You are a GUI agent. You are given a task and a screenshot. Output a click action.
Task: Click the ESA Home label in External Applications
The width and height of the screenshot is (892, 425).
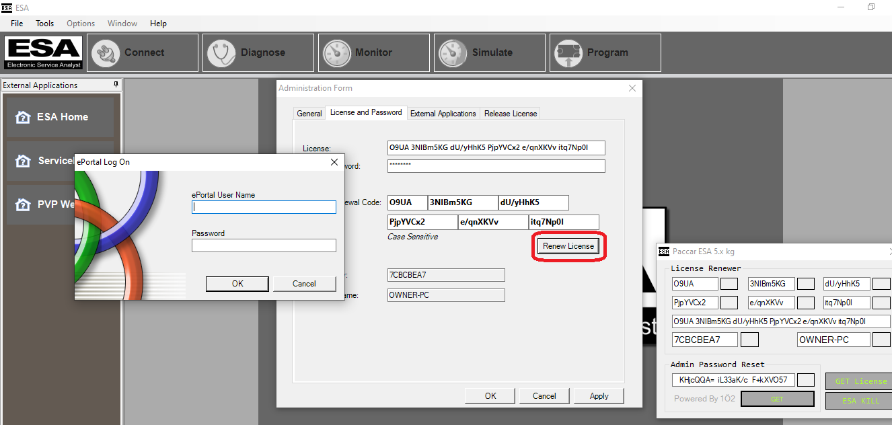(63, 117)
